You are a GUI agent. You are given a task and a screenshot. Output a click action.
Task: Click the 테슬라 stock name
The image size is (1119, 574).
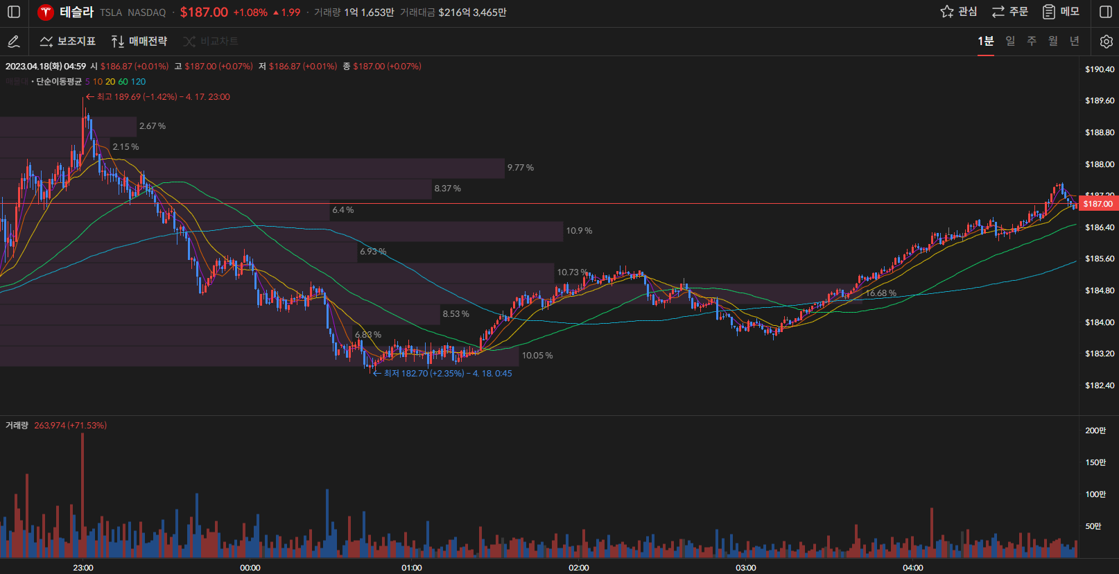76,12
